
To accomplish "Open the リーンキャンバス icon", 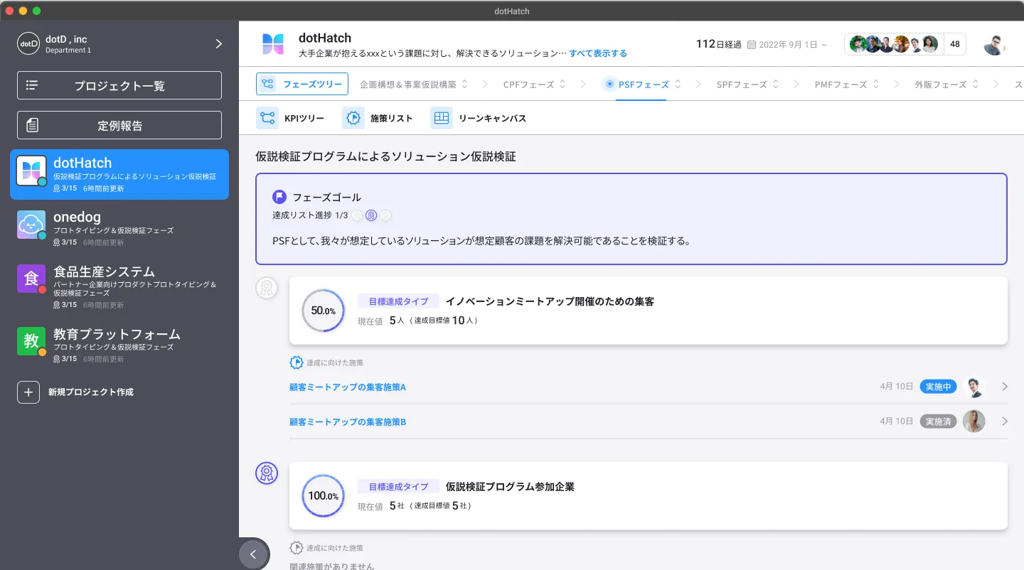I will pos(442,118).
